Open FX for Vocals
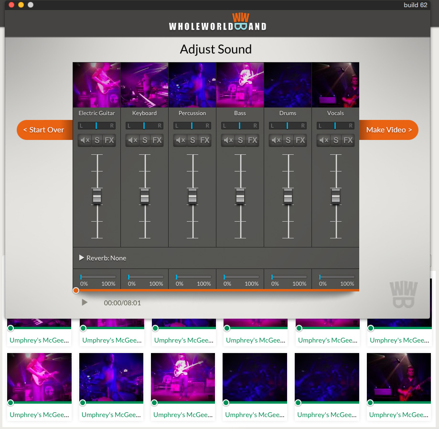This screenshot has width=439, height=429. (x=348, y=140)
